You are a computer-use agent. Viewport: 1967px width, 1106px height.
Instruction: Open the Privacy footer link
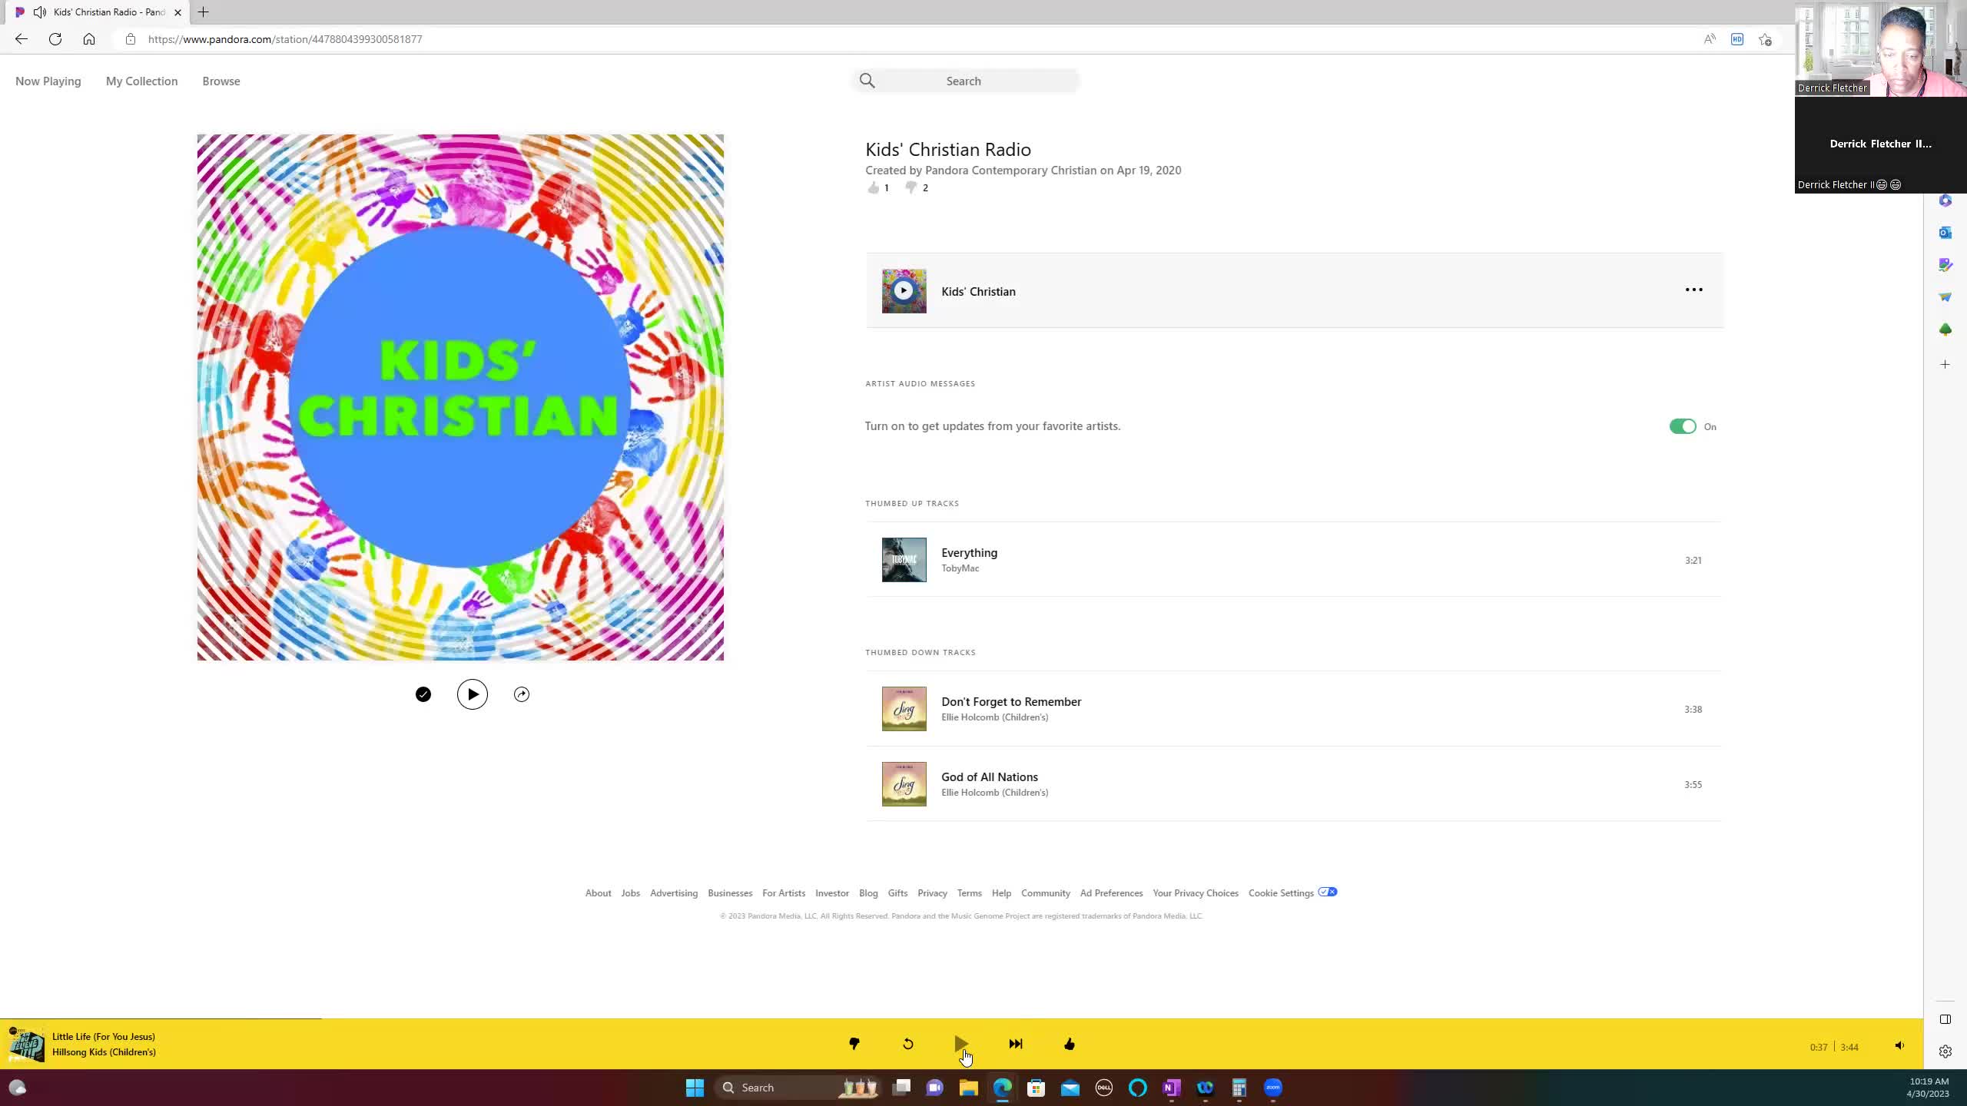932,892
